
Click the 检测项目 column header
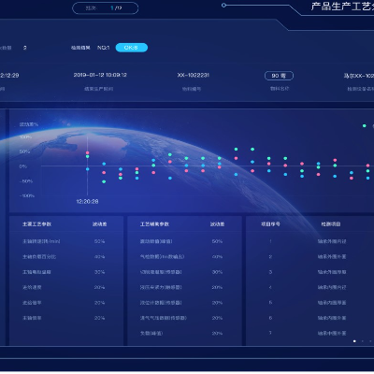331,224
